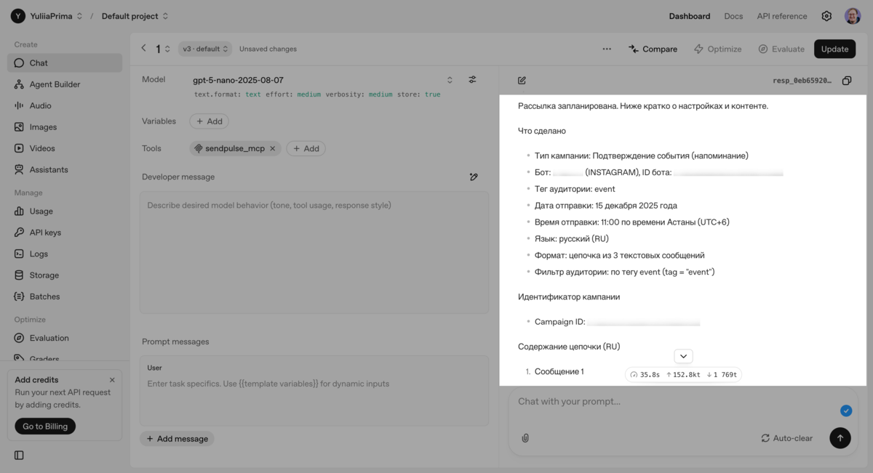Click the attach file paperclip icon

525,438
